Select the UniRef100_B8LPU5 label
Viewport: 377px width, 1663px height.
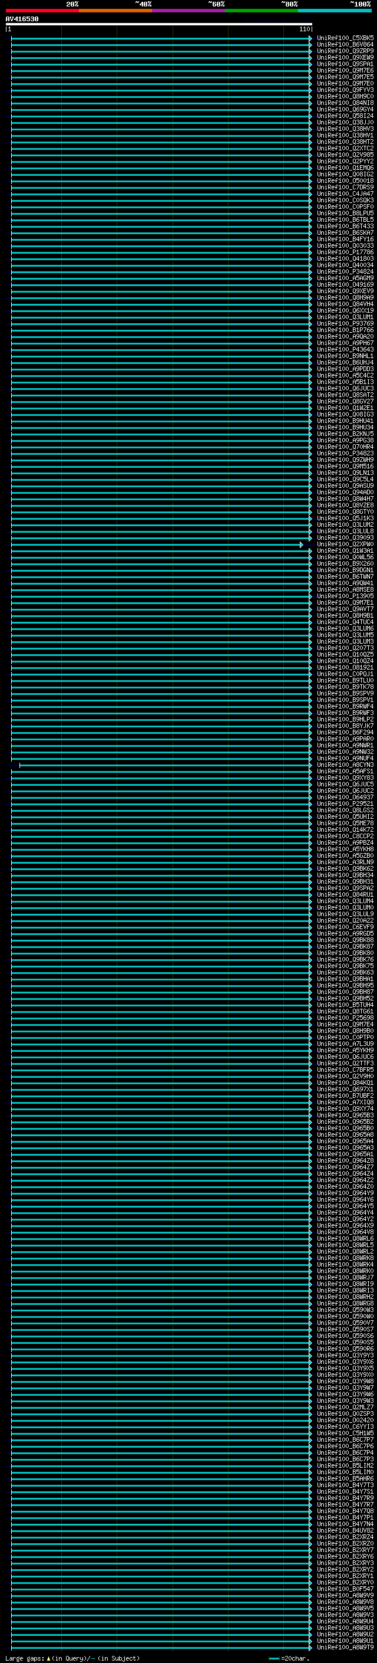(x=345, y=214)
